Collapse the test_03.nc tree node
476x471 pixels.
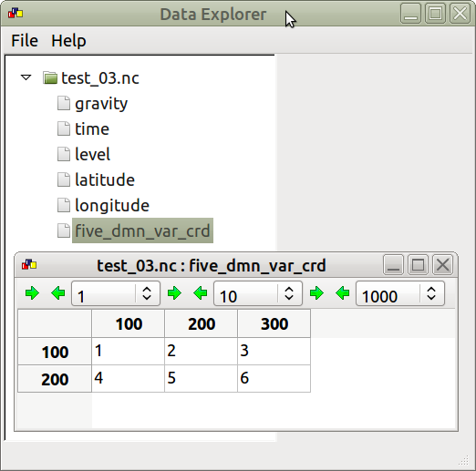click(x=26, y=77)
